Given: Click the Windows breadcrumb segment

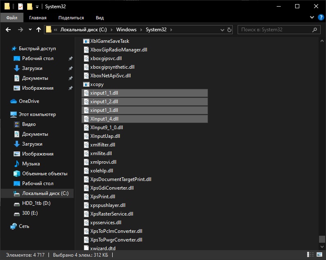Looking at the screenshot, I should click(x=126, y=30).
